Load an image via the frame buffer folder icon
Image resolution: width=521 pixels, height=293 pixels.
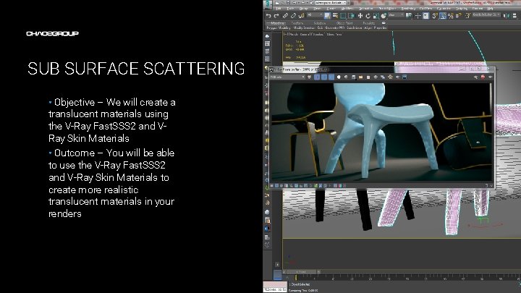[x=360, y=77]
